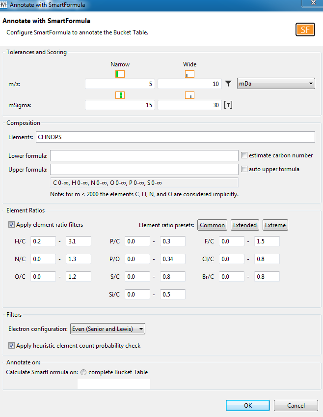Close the Annotate with SmartFormula dialog

pos(313,3)
